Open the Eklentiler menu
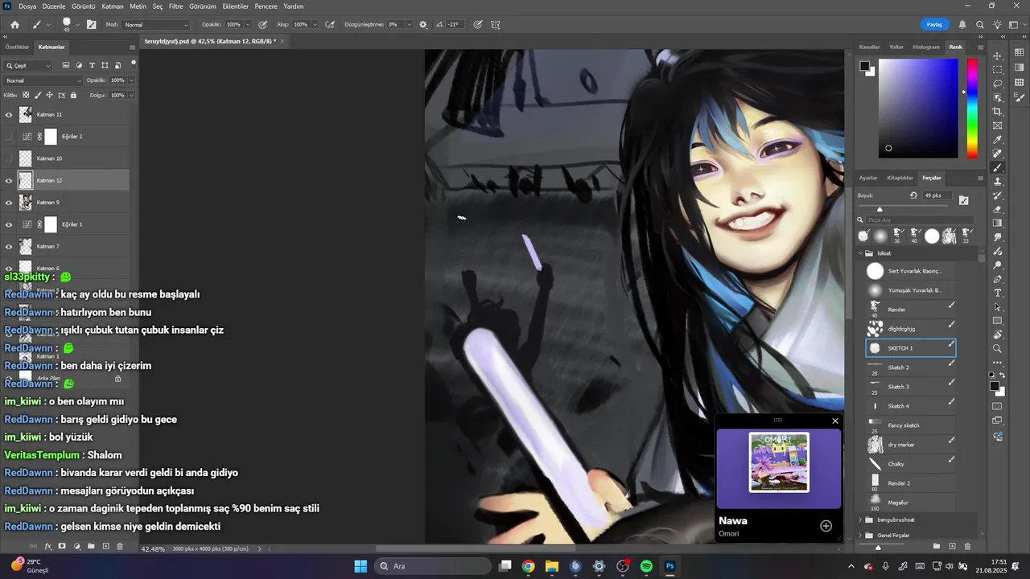1030x579 pixels. 236,6
